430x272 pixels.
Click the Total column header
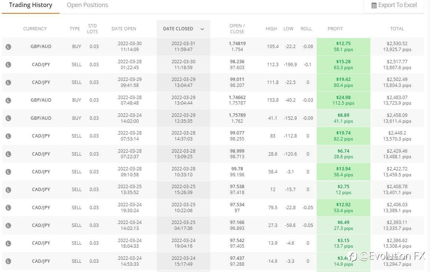coord(397,29)
